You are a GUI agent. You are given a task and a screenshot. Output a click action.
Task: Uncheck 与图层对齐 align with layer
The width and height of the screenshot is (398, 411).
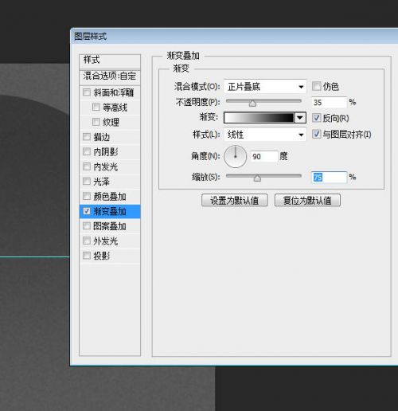(316, 134)
